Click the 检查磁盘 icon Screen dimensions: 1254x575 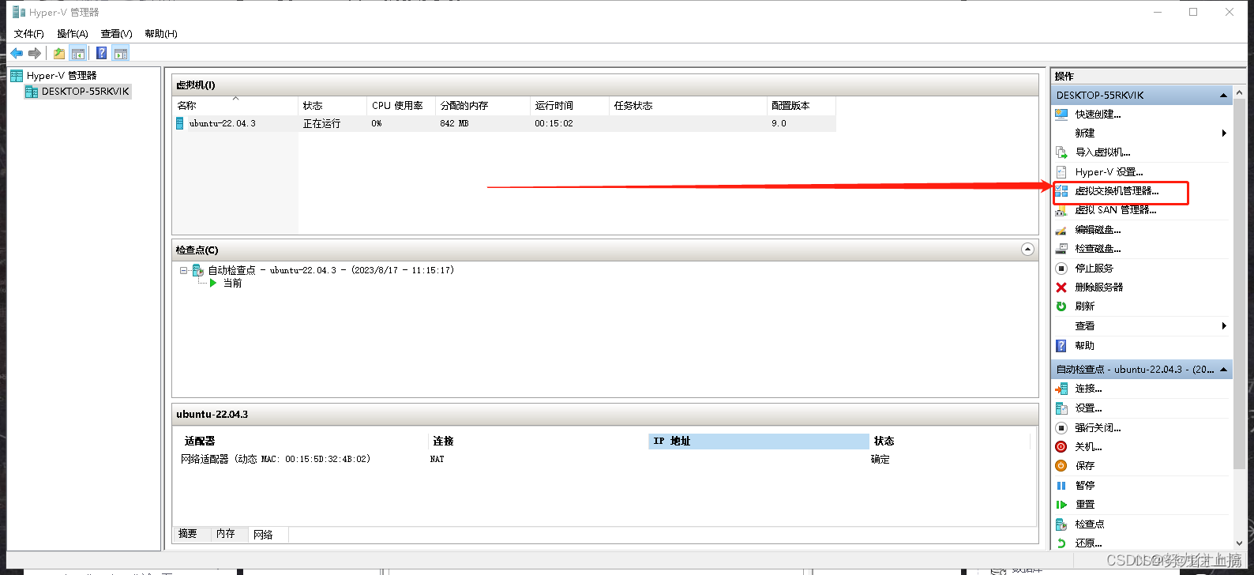(1061, 249)
